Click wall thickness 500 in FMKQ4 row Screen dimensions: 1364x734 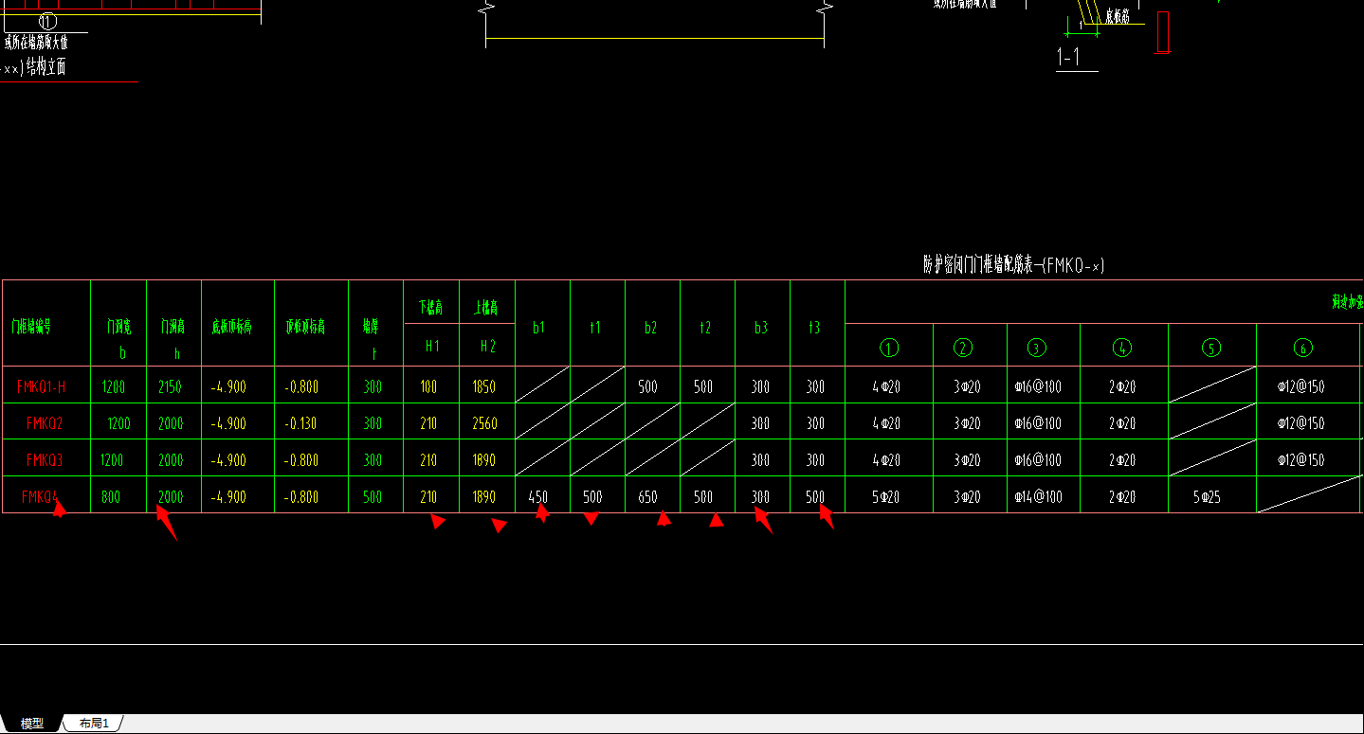[x=373, y=496]
